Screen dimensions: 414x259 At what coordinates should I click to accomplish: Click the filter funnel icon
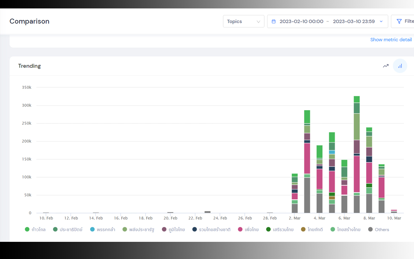pos(399,21)
